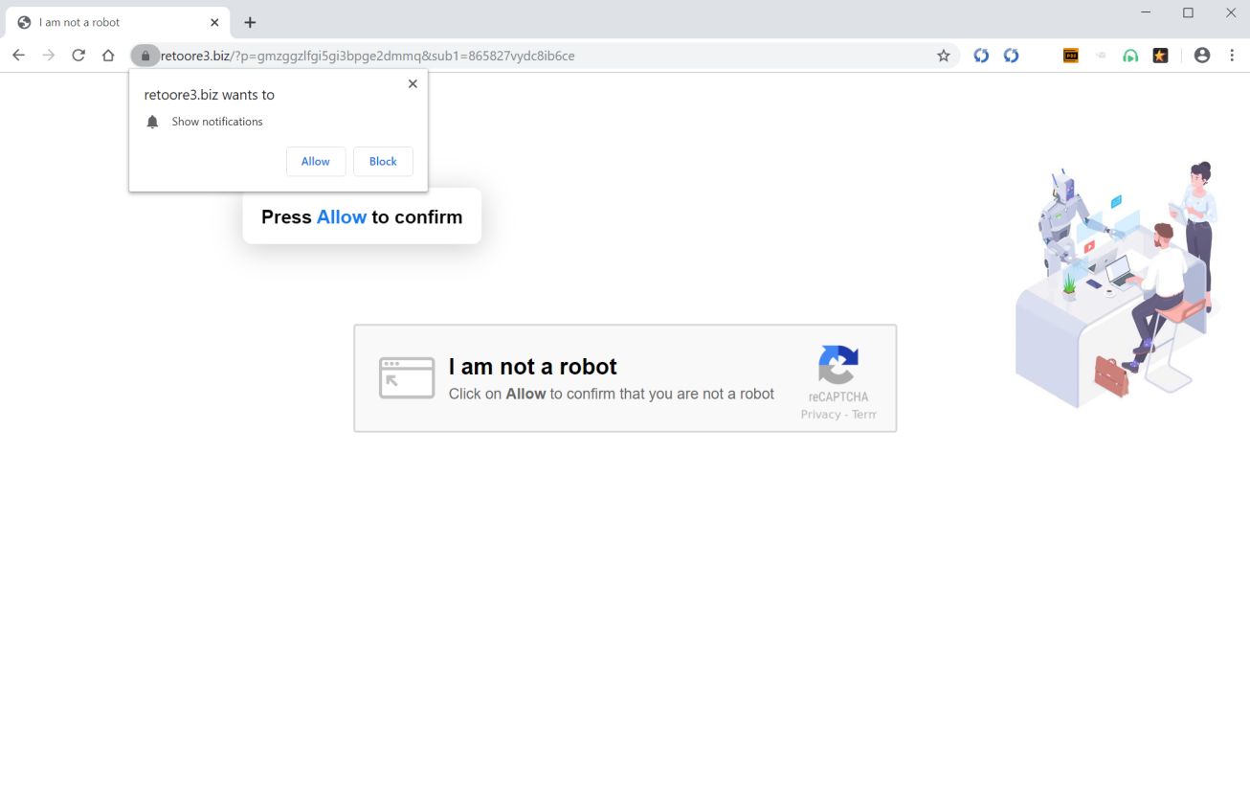
Task: Close the Chrome window
Action: (1231, 12)
